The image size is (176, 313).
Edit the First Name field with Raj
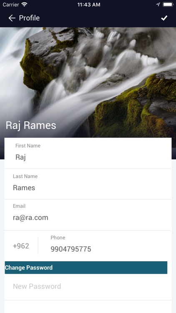click(x=88, y=153)
